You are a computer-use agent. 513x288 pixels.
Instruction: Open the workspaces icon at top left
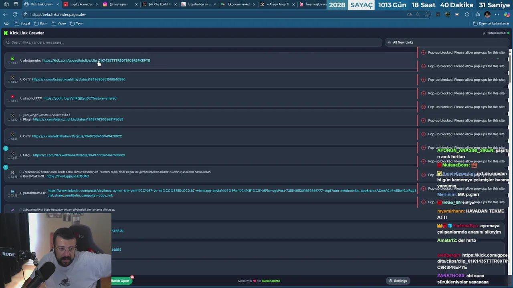(6, 4)
